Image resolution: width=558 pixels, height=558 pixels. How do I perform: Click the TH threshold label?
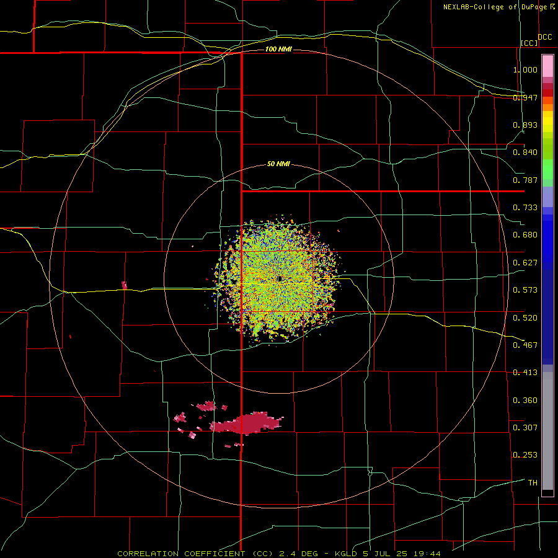(x=533, y=482)
